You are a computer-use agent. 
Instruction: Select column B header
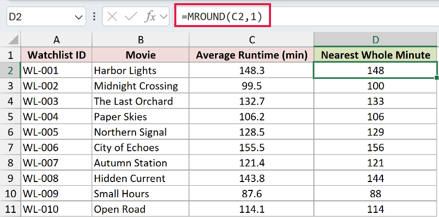pos(141,40)
